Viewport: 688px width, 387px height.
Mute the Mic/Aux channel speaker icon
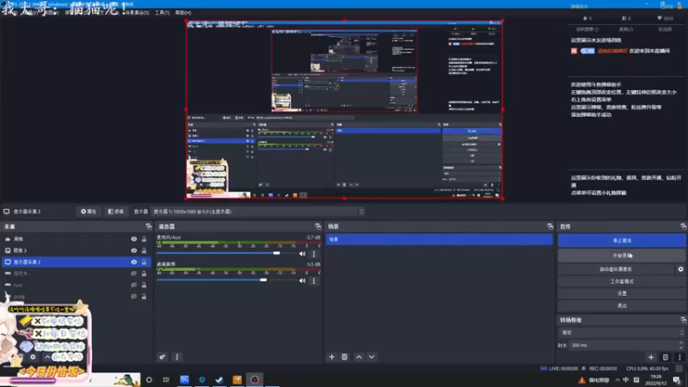pyautogui.click(x=303, y=254)
